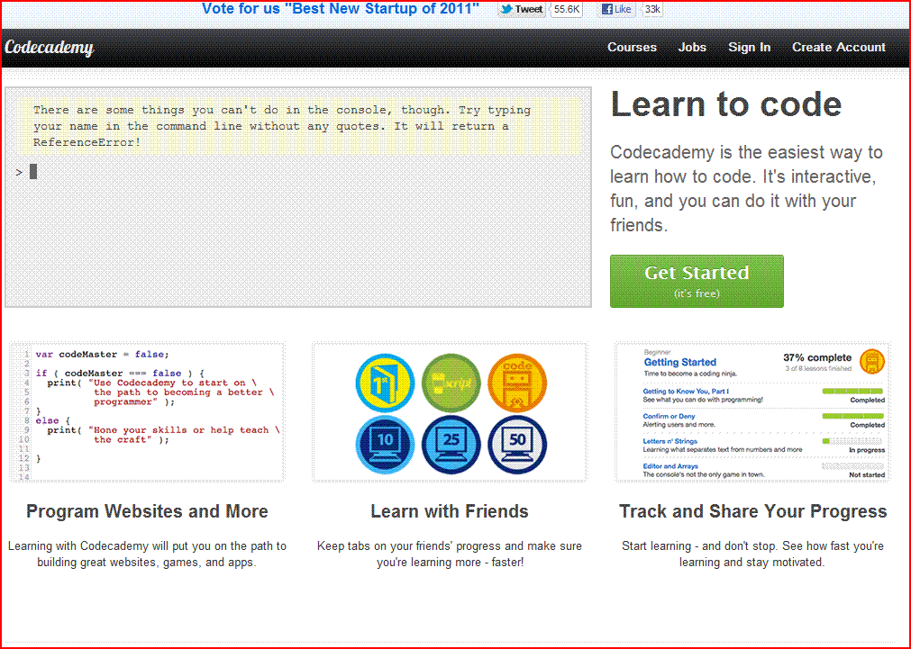This screenshot has height=649, width=911.
Task: Click the Getting Started course title
Action: click(x=679, y=362)
